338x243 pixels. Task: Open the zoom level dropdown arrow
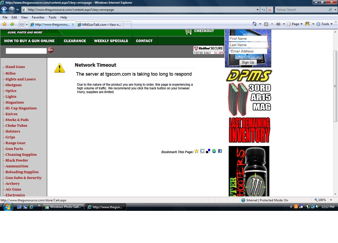click(331, 200)
